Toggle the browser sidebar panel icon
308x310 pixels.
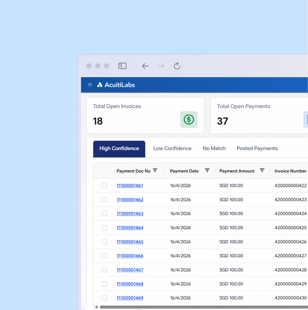(x=122, y=66)
